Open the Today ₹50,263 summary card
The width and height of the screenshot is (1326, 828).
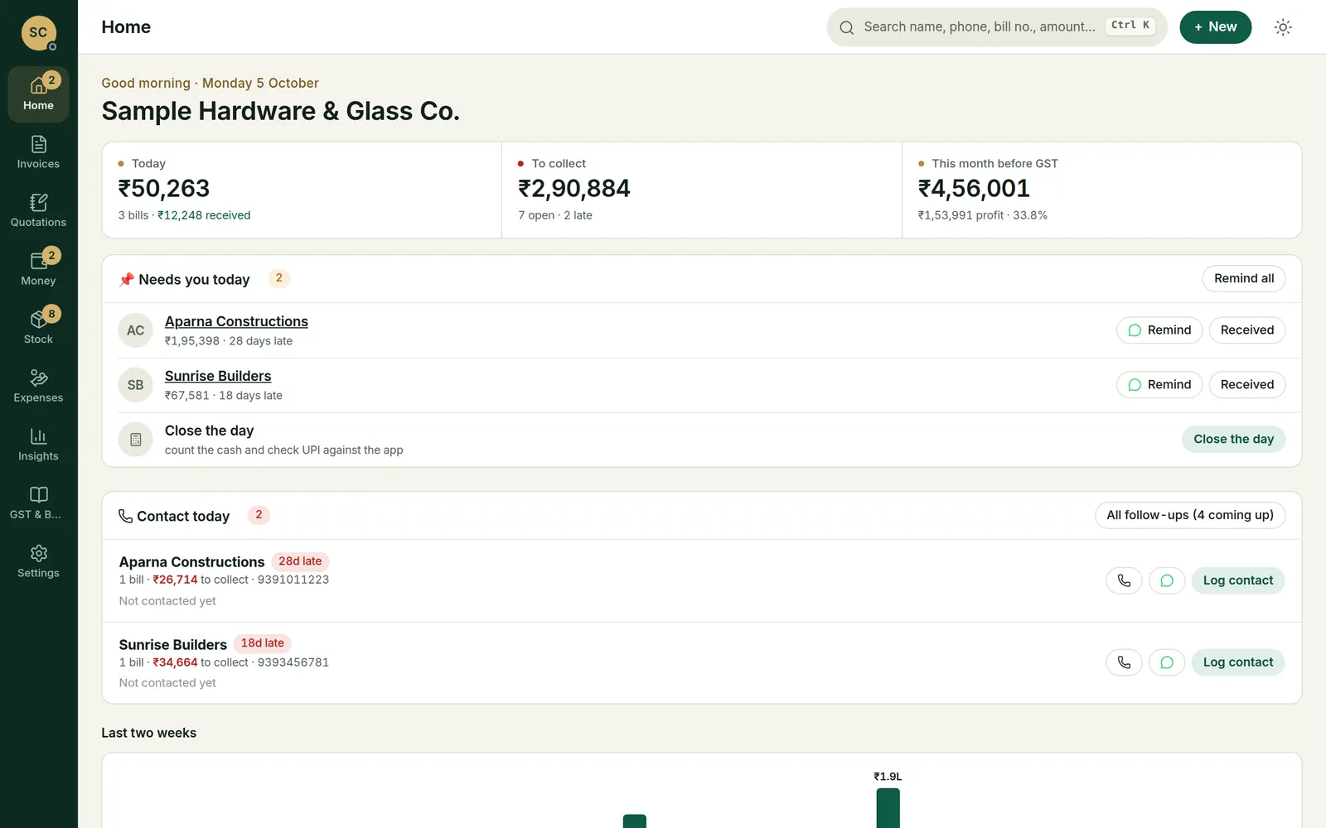(302, 190)
